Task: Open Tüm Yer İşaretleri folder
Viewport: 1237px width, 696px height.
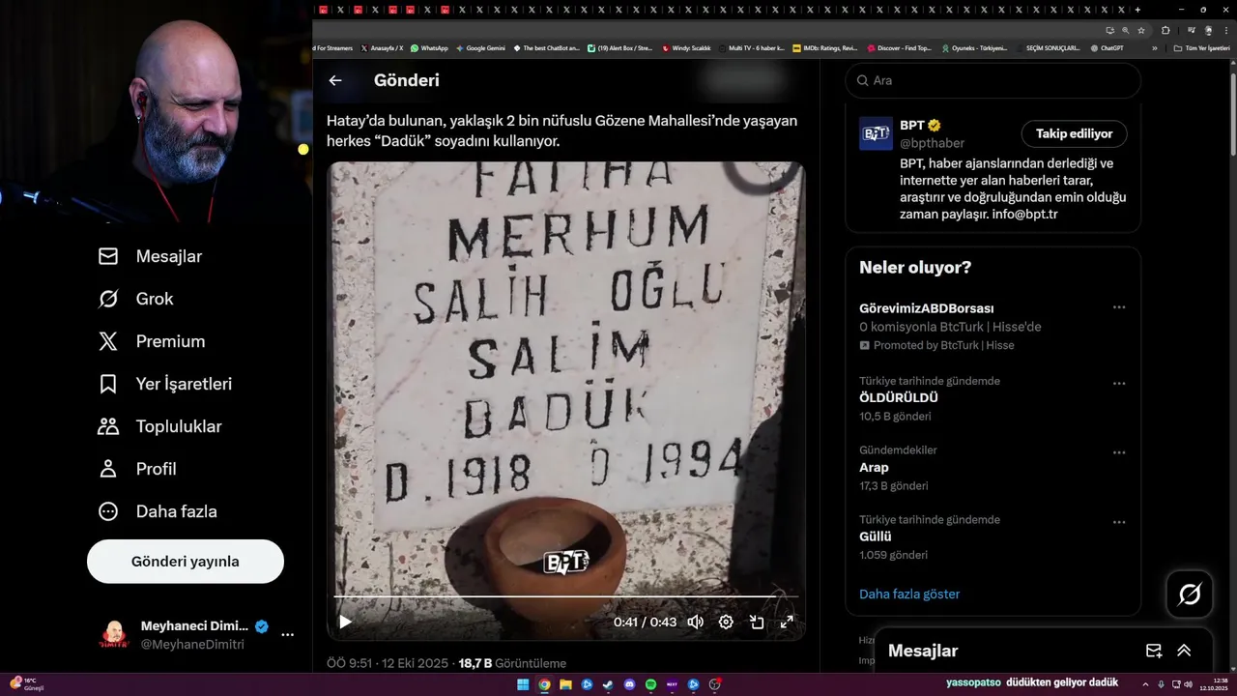Action: click(x=1201, y=47)
